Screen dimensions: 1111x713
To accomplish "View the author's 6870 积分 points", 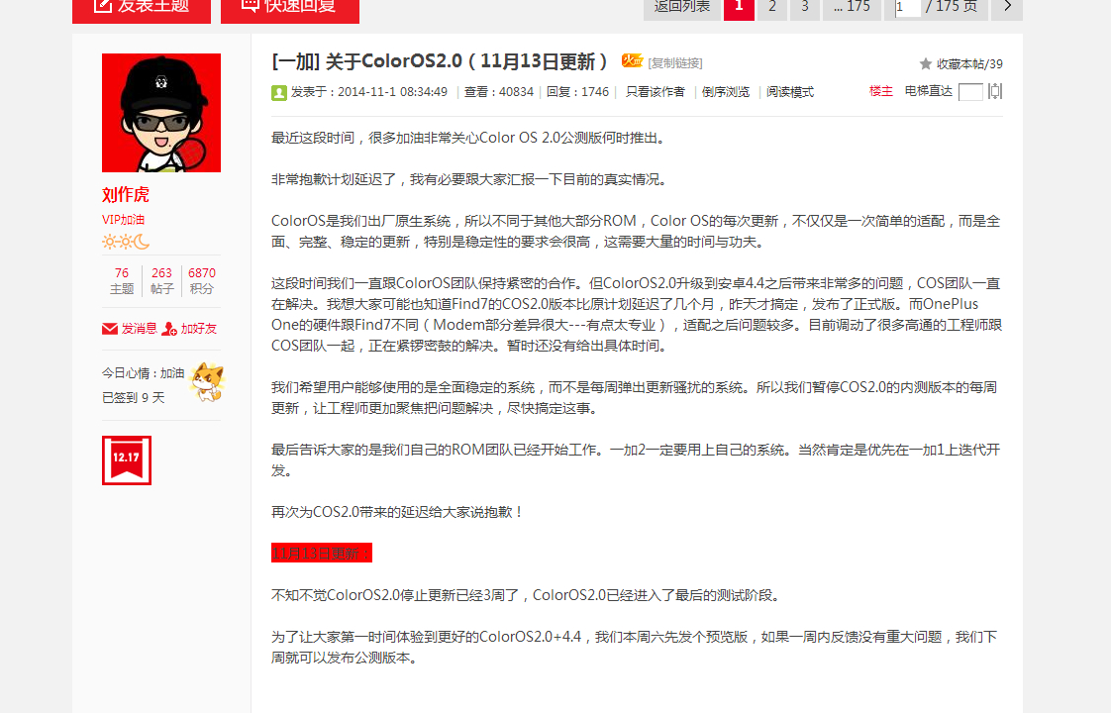I will point(201,280).
